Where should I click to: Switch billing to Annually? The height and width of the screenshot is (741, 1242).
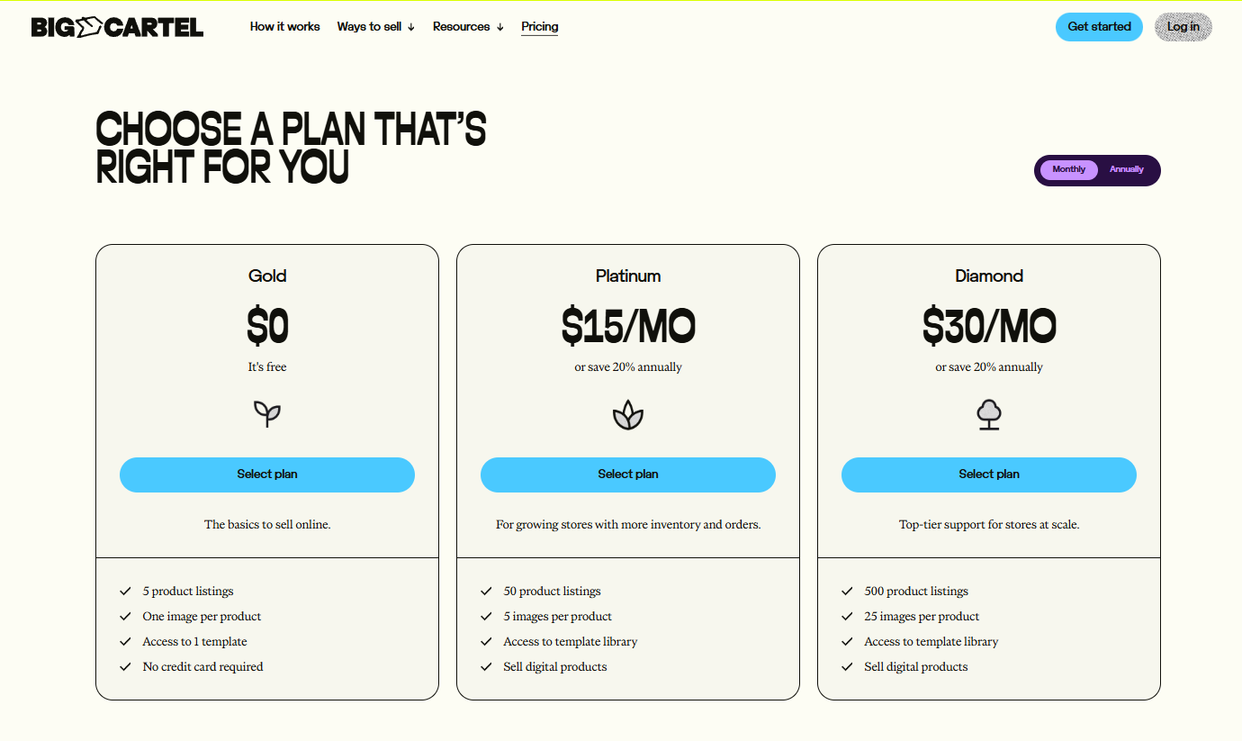pyautogui.click(x=1127, y=169)
